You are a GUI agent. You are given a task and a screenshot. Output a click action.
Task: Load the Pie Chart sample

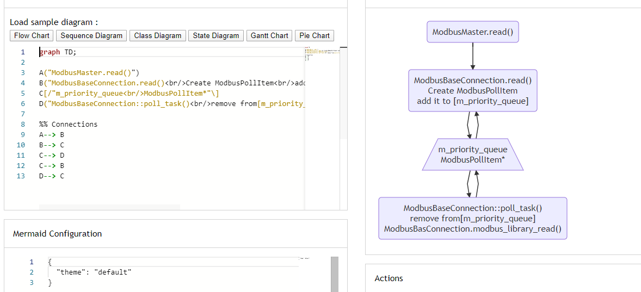point(315,35)
